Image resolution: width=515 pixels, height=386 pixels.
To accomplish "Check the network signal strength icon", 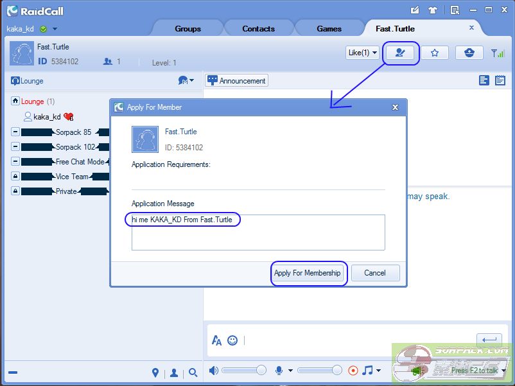I will click(497, 53).
